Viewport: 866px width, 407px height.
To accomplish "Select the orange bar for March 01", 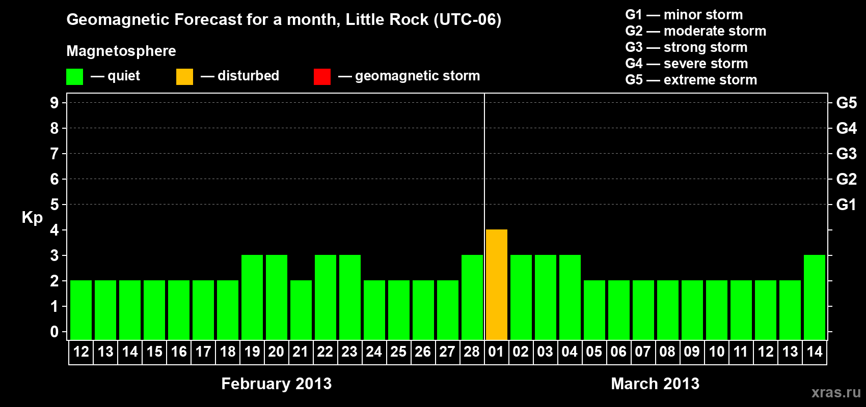I will pyautogui.click(x=497, y=284).
